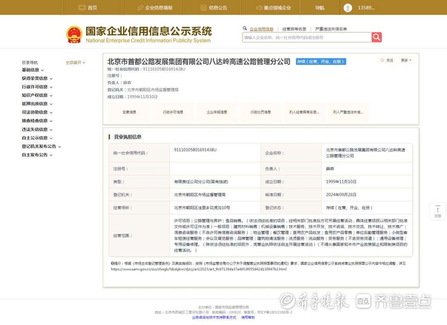The image size is (447, 325).
Task: Click the 列入经营异常名录 button
Action: click(305, 112)
